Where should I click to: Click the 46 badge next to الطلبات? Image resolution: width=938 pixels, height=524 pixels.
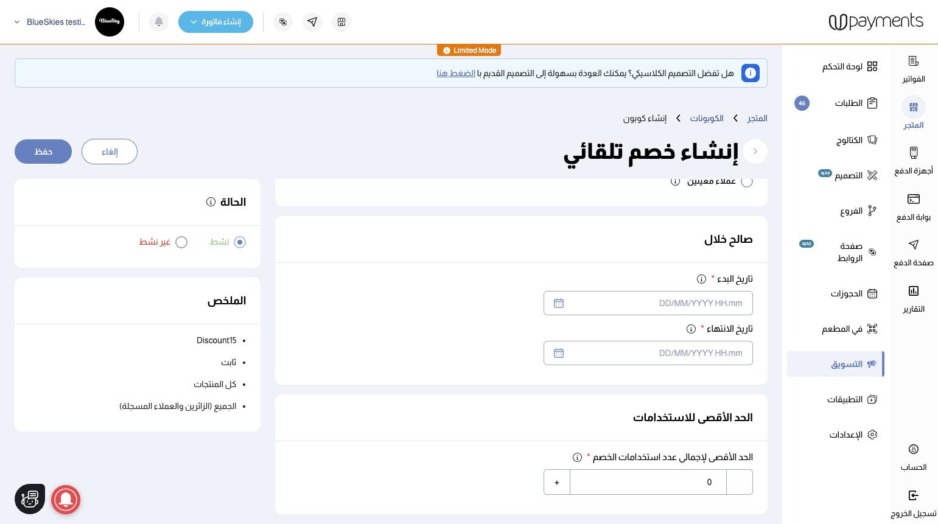[802, 103]
